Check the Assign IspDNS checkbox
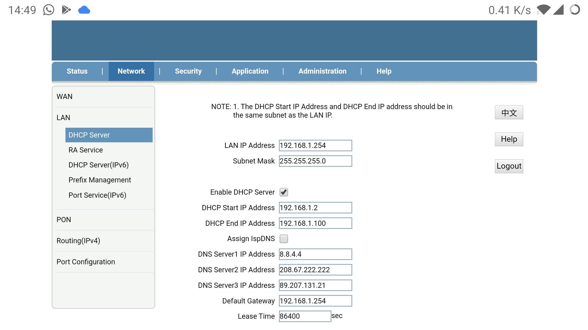The width and height of the screenshot is (588, 330). 284,239
